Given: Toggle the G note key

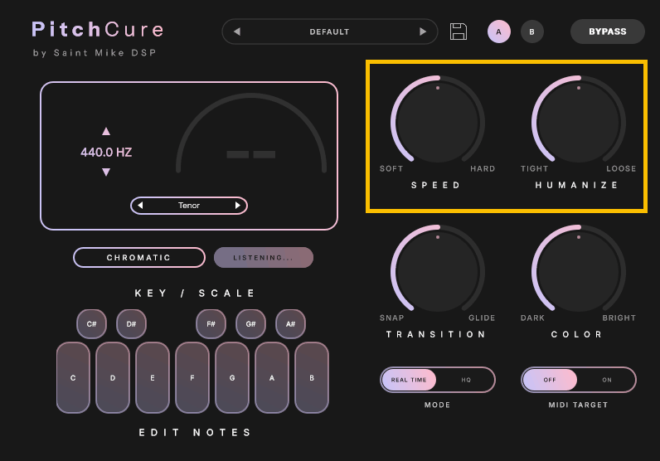Looking at the screenshot, I should point(232,377).
